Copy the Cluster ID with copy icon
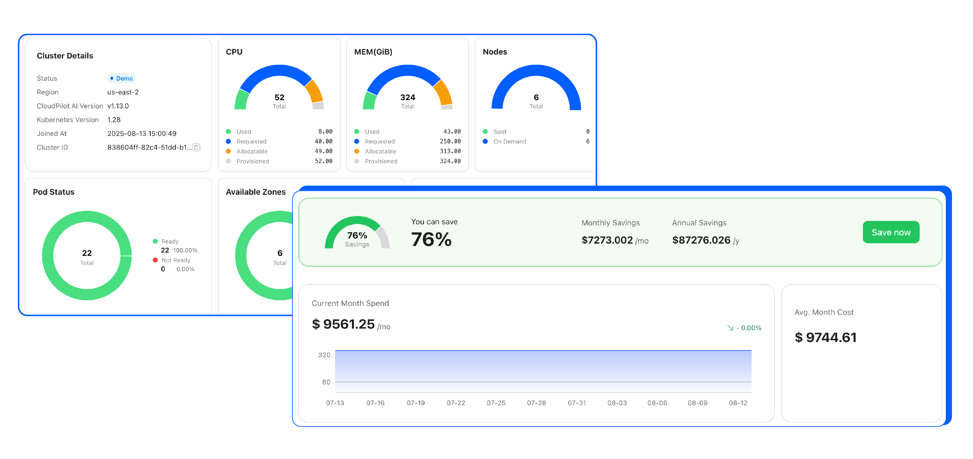 (196, 147)
